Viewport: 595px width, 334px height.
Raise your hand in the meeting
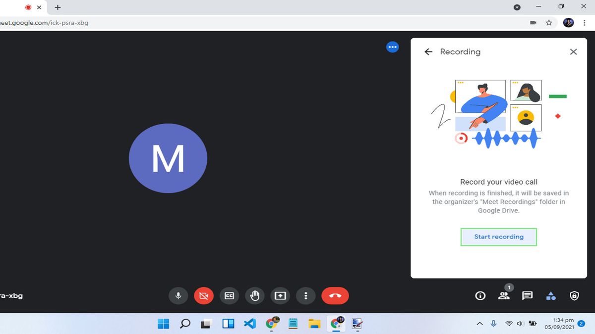tap(255, 296)
